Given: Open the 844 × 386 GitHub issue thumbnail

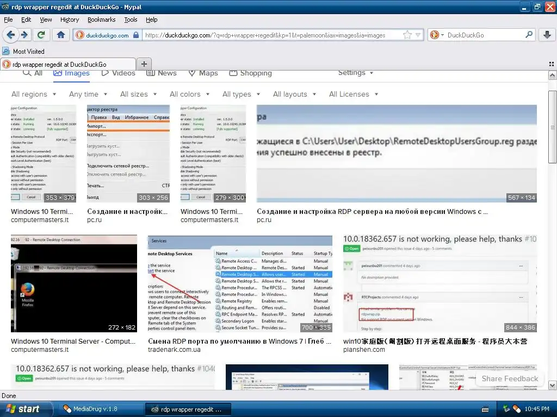Looking at the screenshot, I should (x=440, y=283).
